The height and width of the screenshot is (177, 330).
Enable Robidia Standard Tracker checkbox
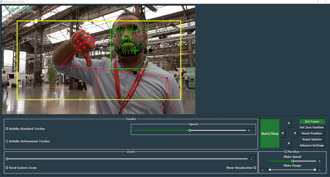point(7,129)
